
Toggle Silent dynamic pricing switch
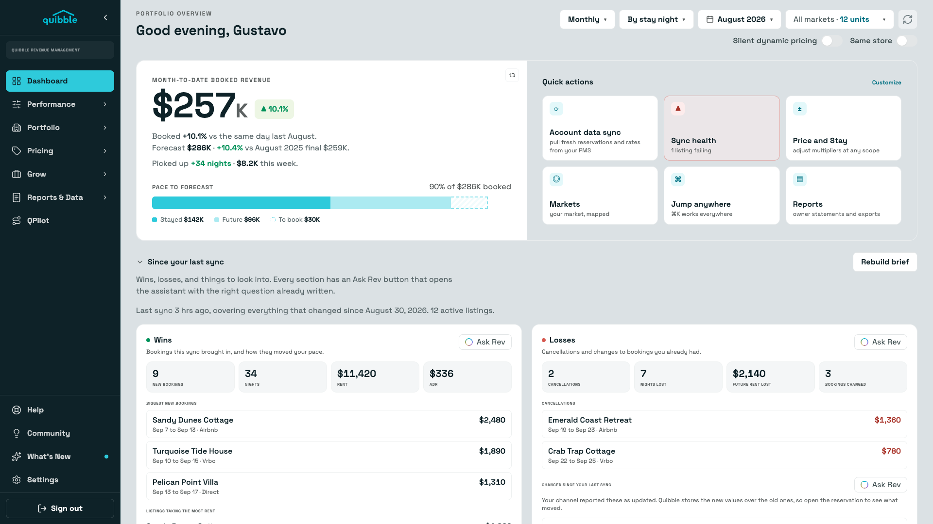(832, 41)
